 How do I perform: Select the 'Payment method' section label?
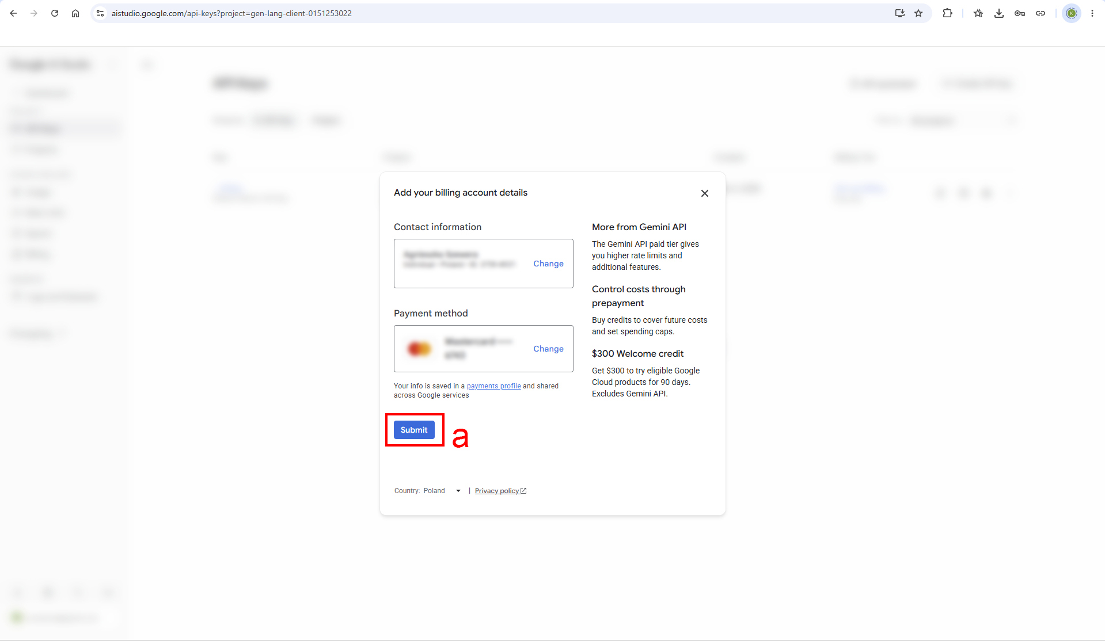coord(431,314)
